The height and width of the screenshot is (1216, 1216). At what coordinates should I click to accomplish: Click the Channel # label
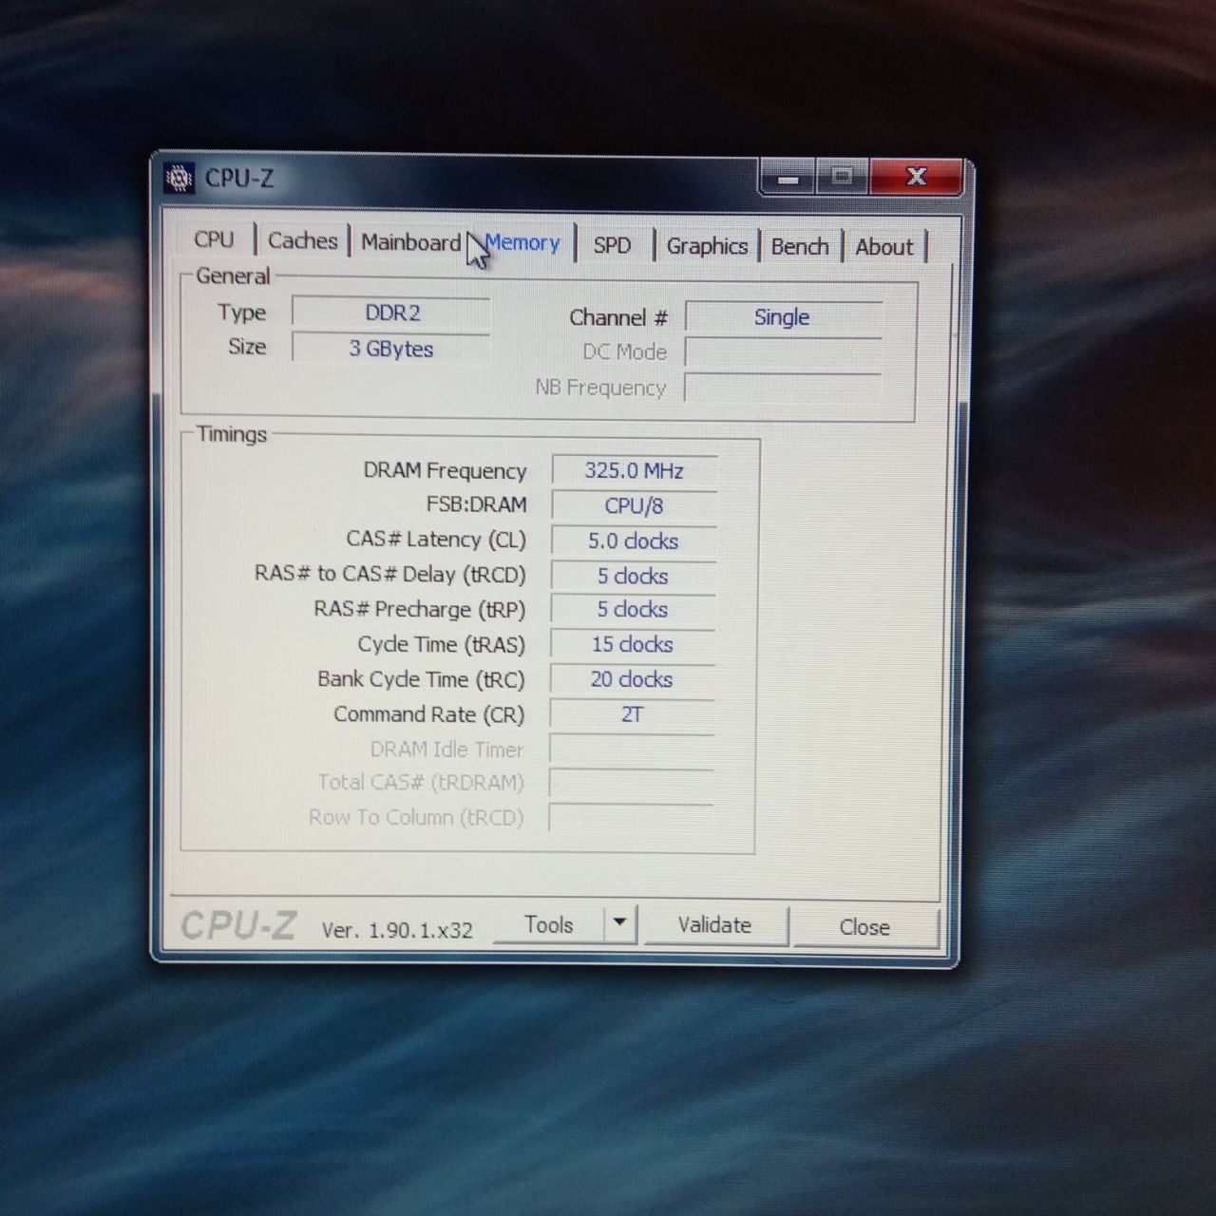click(618, 317)
